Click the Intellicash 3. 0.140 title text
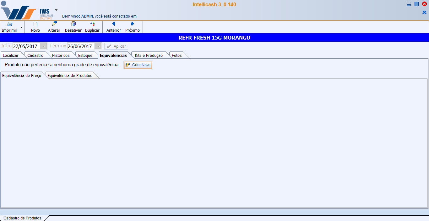 [215, 4]
